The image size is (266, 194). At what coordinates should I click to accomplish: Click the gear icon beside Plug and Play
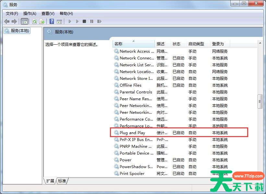point(116,133)
